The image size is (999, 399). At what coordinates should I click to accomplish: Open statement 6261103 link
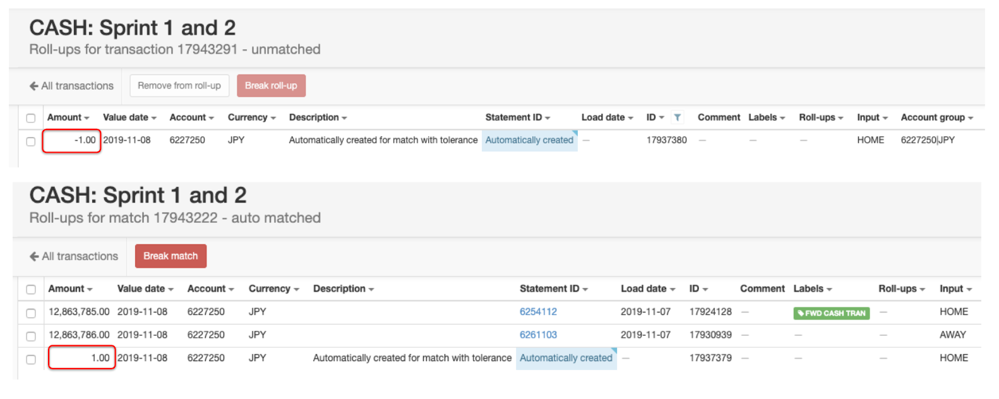pyautogui.click(x=538, y=335)
